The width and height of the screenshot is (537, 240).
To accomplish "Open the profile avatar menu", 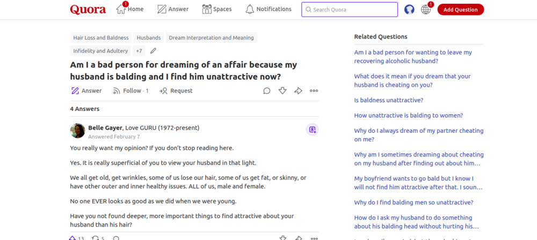I will click(x=409, y=9).
